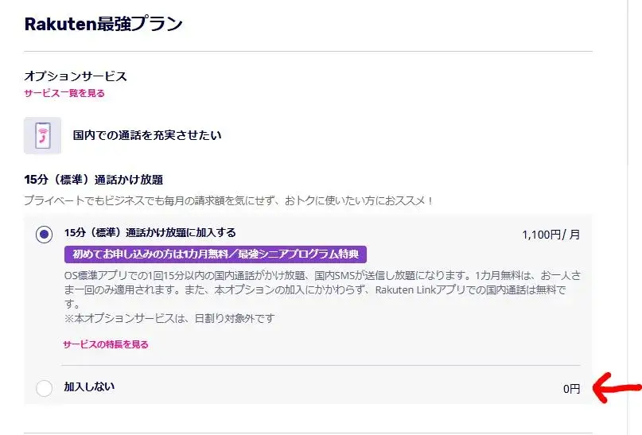Image resolution: width=642 pixels, height=435 pixels.
Task: Click the オプションサービス heading
Action: 76,76
